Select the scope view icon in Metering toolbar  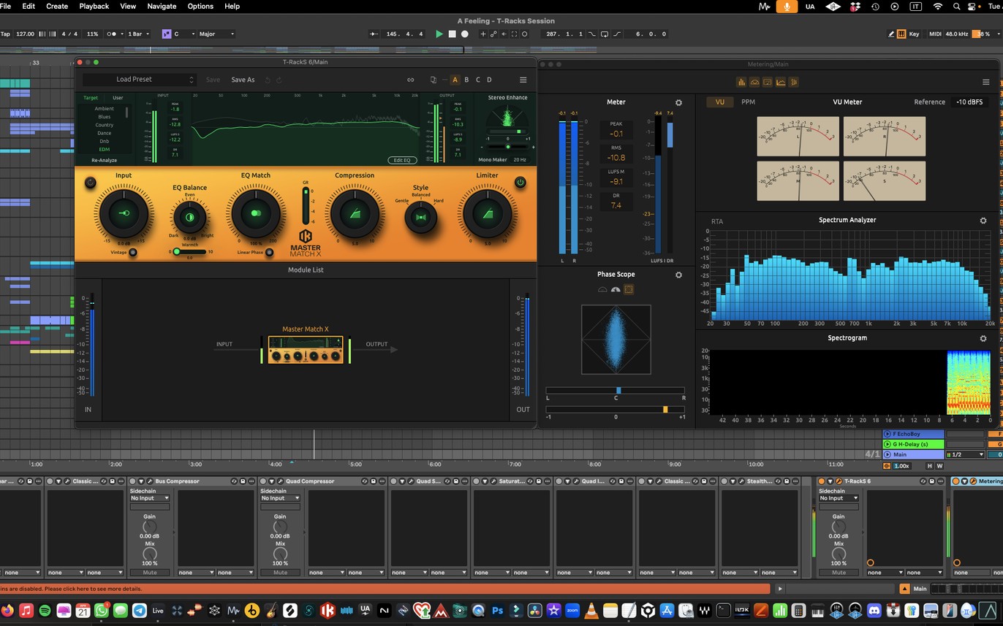[768, 83]
